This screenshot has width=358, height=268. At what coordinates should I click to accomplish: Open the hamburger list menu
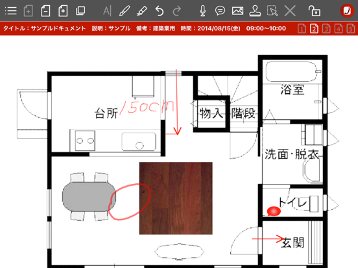(x=11, y=11)
